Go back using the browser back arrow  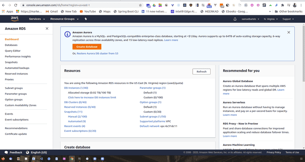click(x=4, y=5)
